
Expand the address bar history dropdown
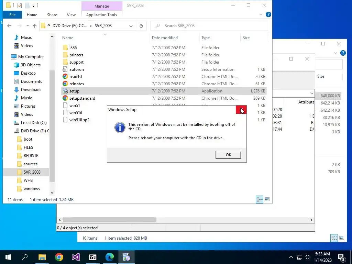[131, 26]
